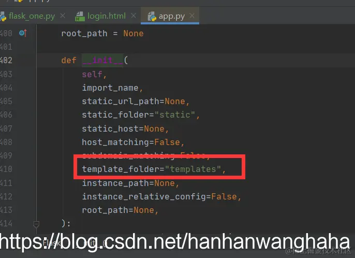The height and width of the screenshot is (258, 355).
Task: Click the 'import_name,' parameter
Action: click(x=112, y=88)
